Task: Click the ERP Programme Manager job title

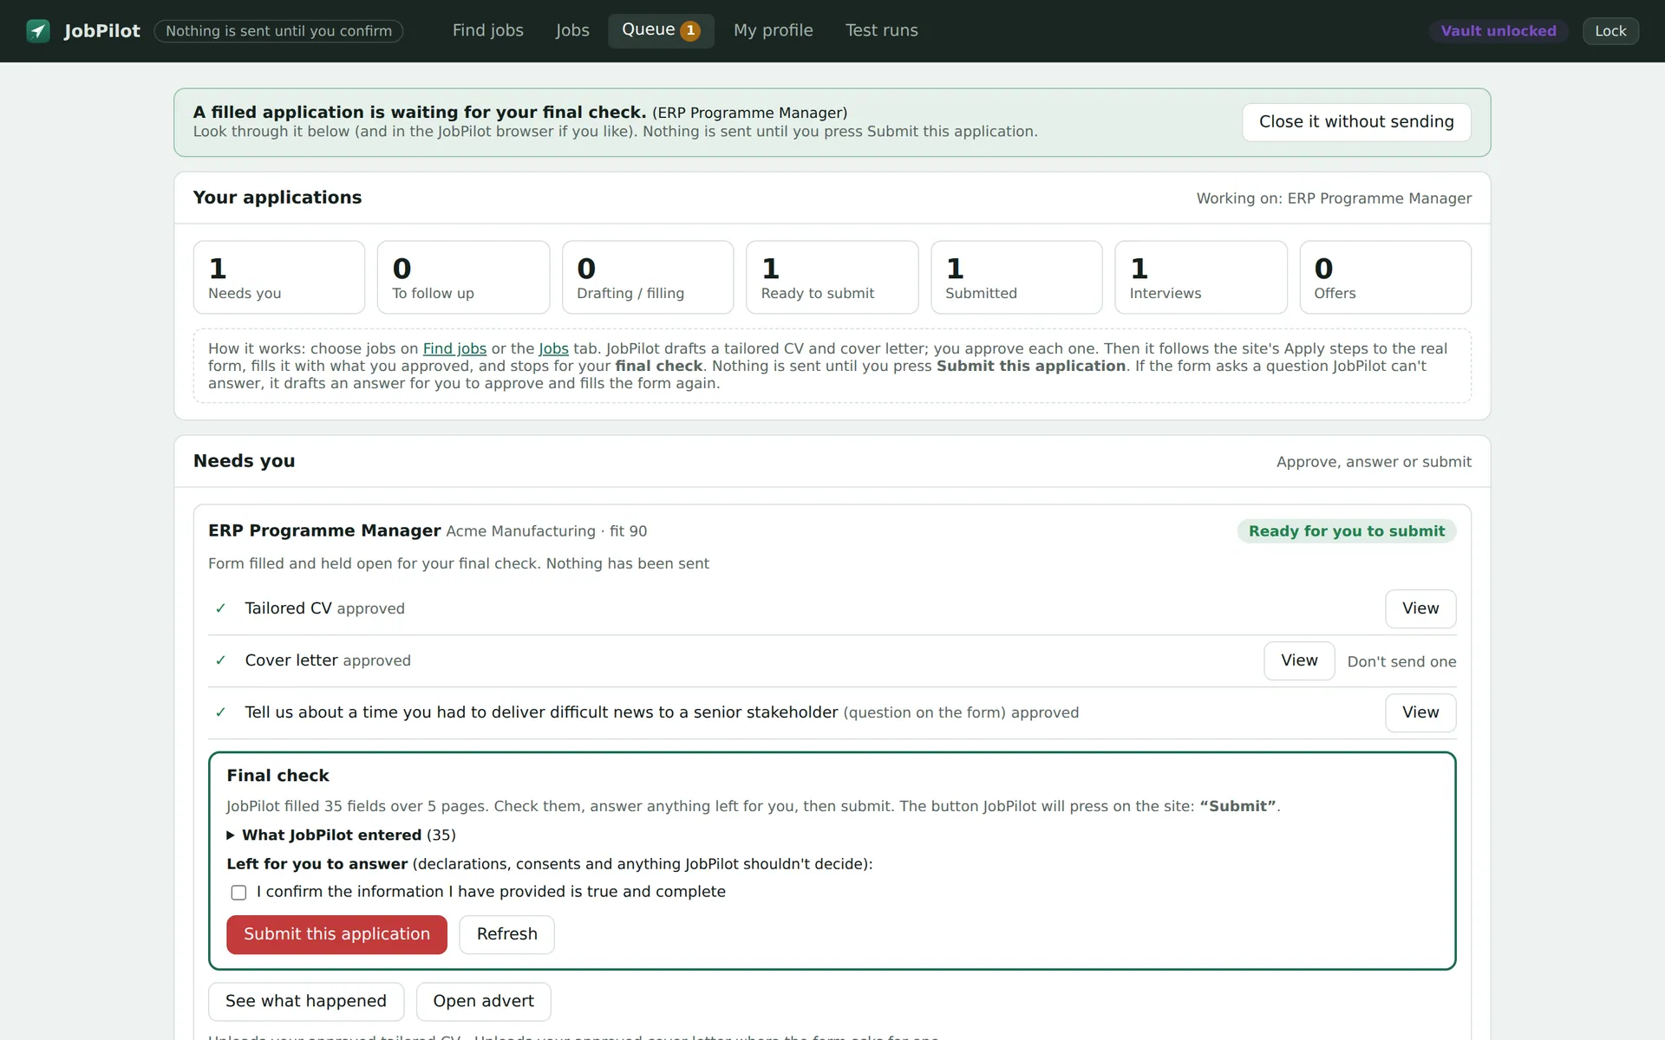Action: (324, 530)
